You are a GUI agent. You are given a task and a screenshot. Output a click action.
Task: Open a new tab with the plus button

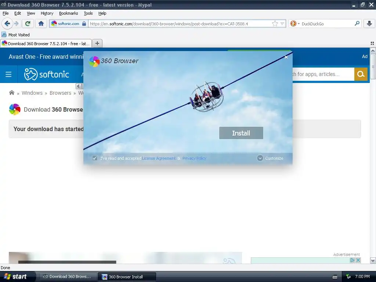[97, 43]
